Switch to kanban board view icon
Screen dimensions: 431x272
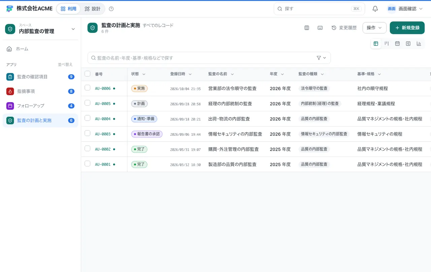point(387,44)
